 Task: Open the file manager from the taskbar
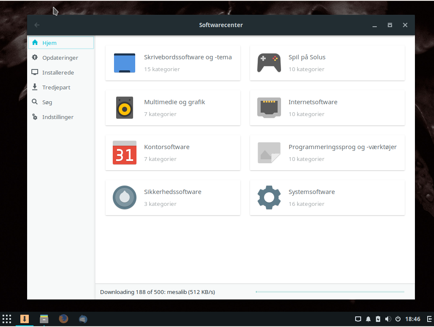point(44,319)
